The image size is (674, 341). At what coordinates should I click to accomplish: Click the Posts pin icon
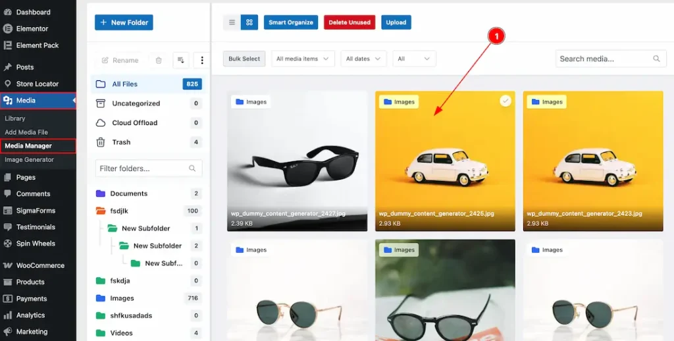click(7, 67)
